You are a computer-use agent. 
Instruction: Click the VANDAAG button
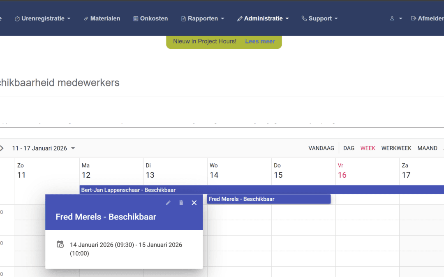click(x=321, y=148)
